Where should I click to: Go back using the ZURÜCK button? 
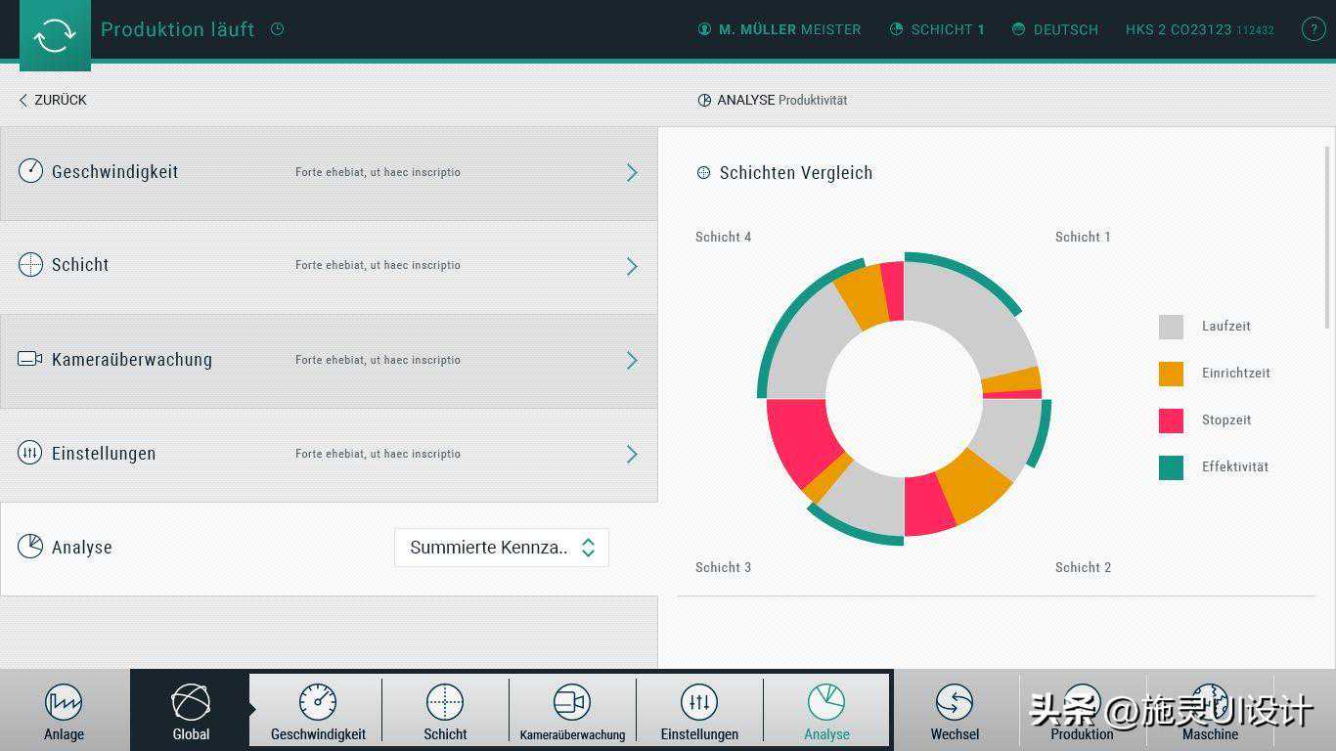53,100
